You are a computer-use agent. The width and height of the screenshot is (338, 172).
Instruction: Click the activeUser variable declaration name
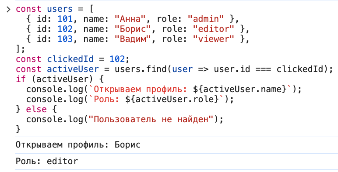pyautogui.click(x=73, y=69)
